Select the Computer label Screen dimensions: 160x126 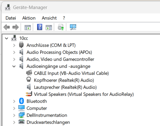37,108
